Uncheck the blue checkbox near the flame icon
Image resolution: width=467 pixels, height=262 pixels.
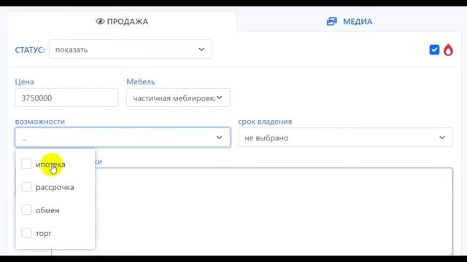[434, 49]
